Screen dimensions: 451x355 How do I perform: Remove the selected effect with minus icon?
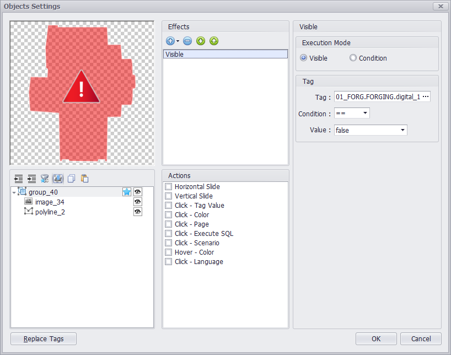pyautogui.click(x=187, y=41)
